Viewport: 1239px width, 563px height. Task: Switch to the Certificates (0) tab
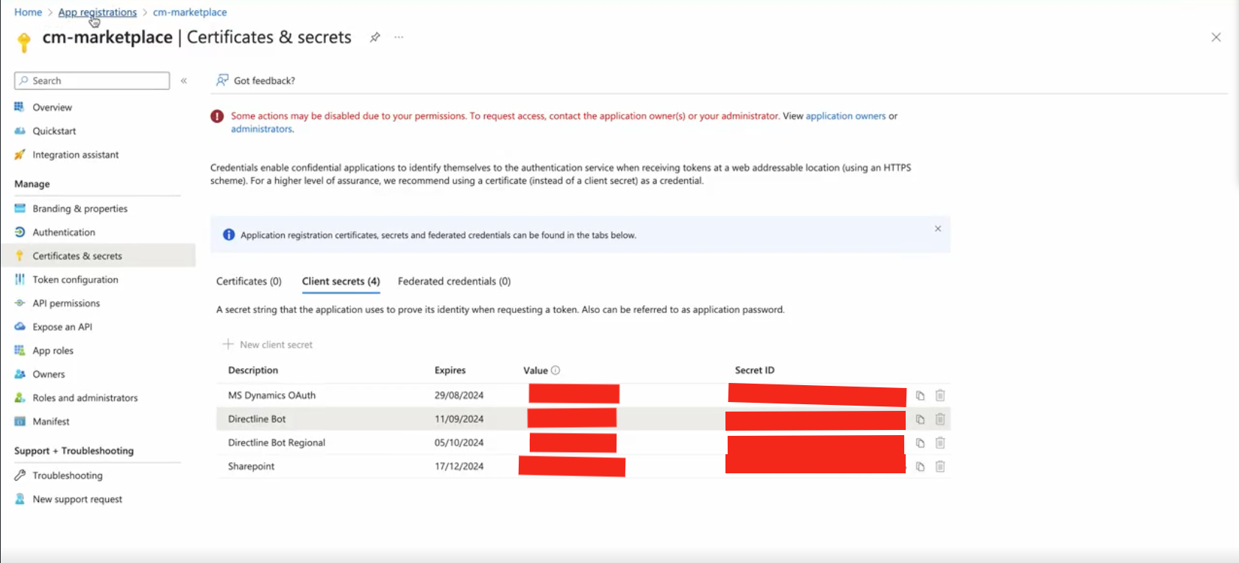point(249,281)
